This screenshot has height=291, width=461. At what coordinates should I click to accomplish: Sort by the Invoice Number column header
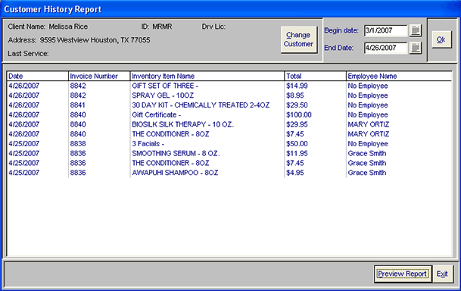(99, 77)
